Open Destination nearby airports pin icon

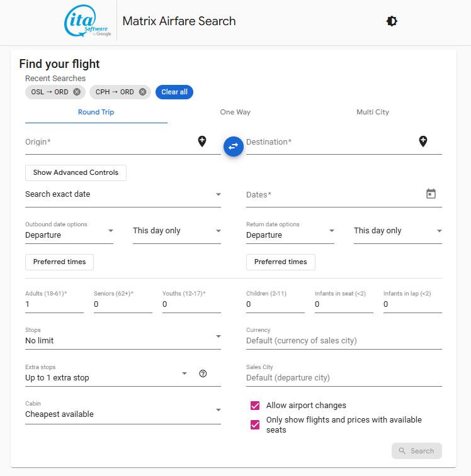coord(423,141)
